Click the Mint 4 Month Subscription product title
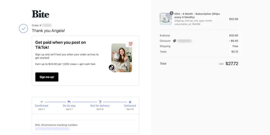 pyautogui.click(x=197, y=15)
